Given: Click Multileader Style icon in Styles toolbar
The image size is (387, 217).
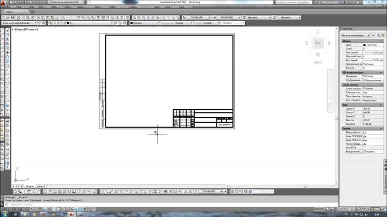Looking at the screenshot, I should [274, 18].
